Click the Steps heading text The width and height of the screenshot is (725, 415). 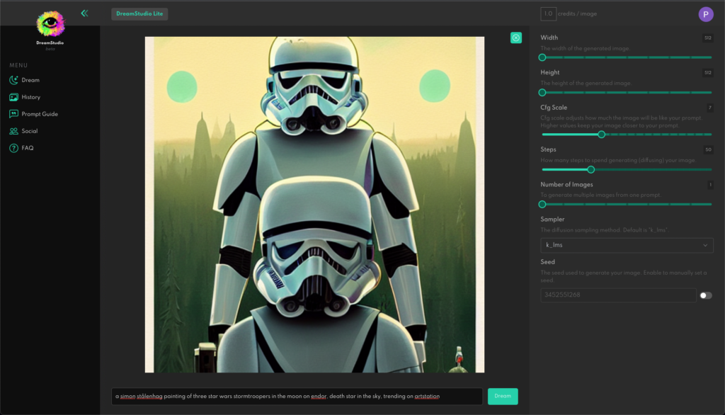(549, 149)
